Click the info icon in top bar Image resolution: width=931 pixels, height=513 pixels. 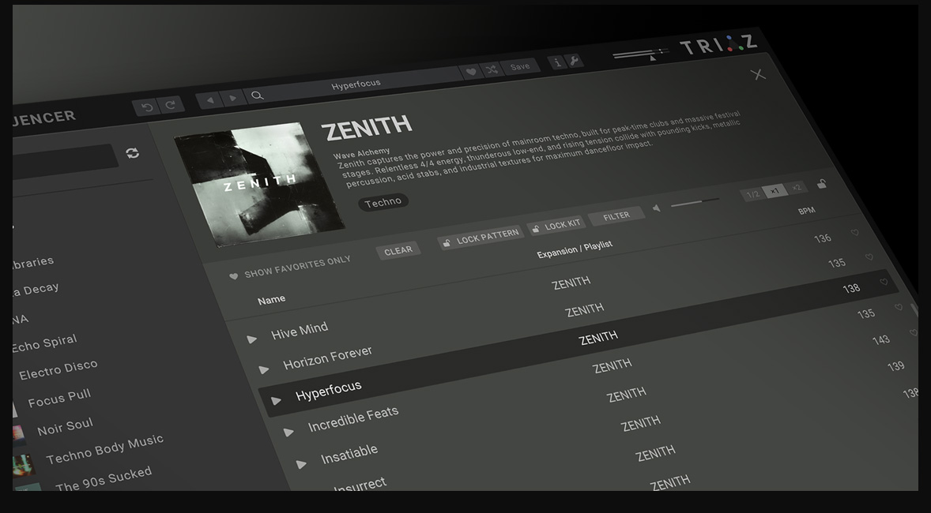pos(557,62)
